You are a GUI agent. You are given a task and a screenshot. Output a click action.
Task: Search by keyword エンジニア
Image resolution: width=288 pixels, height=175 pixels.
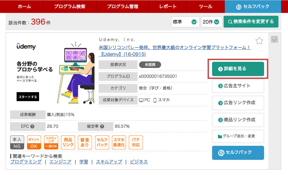coord(60,162)
